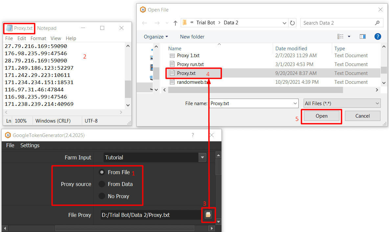Click the search magnifier icon in Open File
Image resolution: width=389 pixels, height=232 pixels.
(378, 23)
